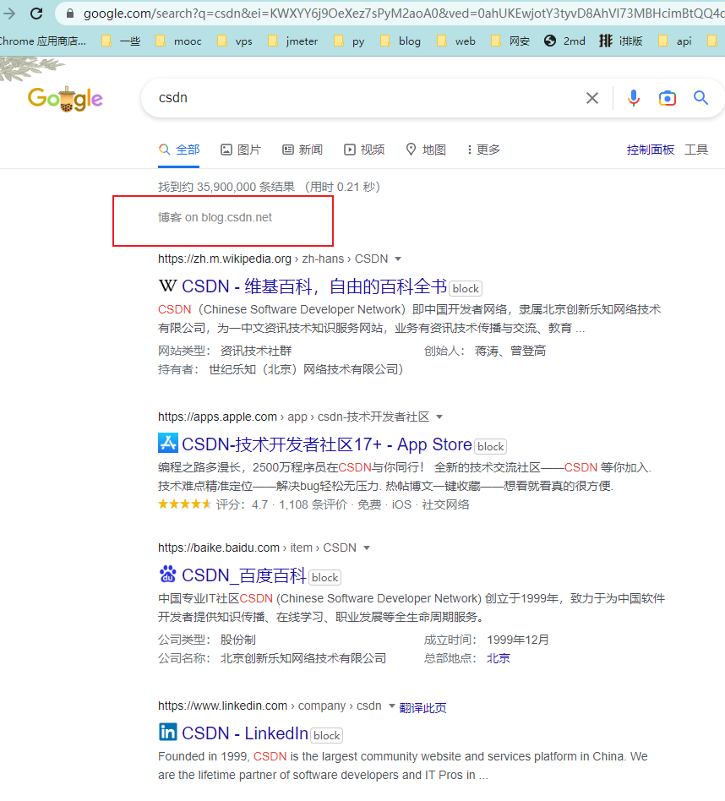Go to Google home via logo
Viewport: 725px width, 801px height.
65,99
